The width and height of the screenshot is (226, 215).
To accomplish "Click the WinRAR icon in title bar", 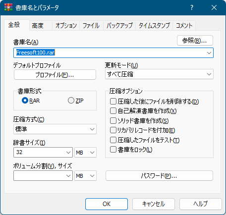I will click(8, 7).
